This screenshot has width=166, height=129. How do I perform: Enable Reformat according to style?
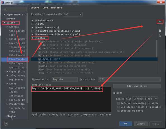118,103
